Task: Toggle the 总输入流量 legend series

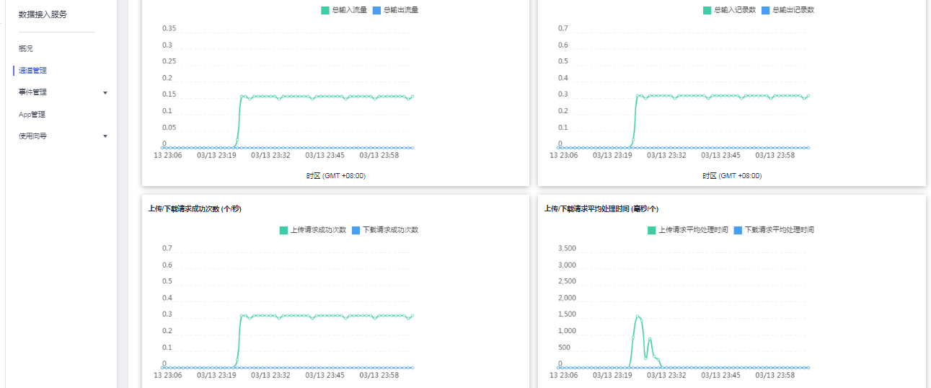Action: (x=343, y=10)
